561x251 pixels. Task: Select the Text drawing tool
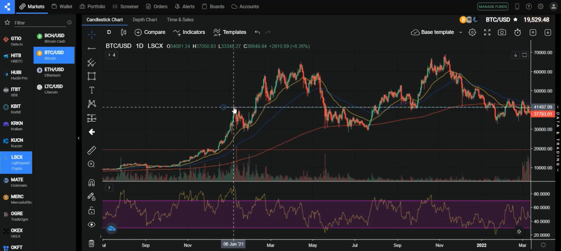coord(91,90)
